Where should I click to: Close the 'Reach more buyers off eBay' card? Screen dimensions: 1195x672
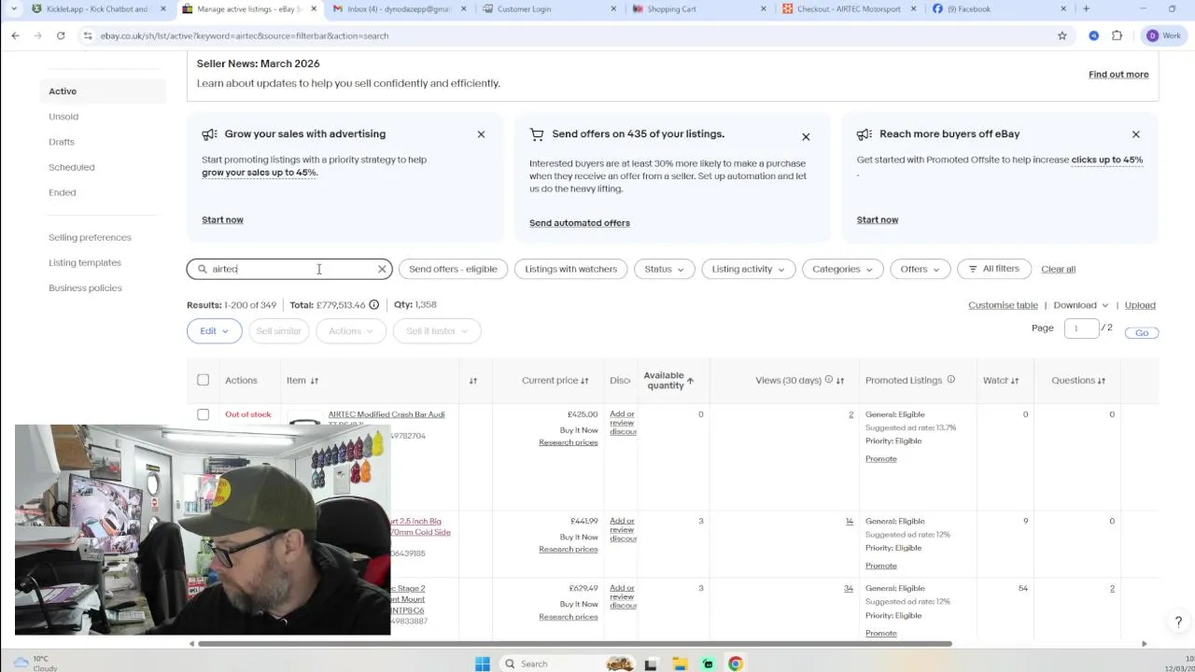pyautogui.click(x=1135, y=134)
